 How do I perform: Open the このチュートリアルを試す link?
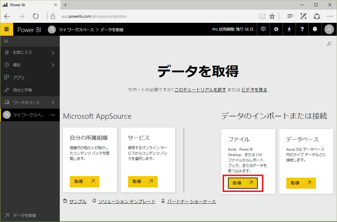click(x=200, y=90)
